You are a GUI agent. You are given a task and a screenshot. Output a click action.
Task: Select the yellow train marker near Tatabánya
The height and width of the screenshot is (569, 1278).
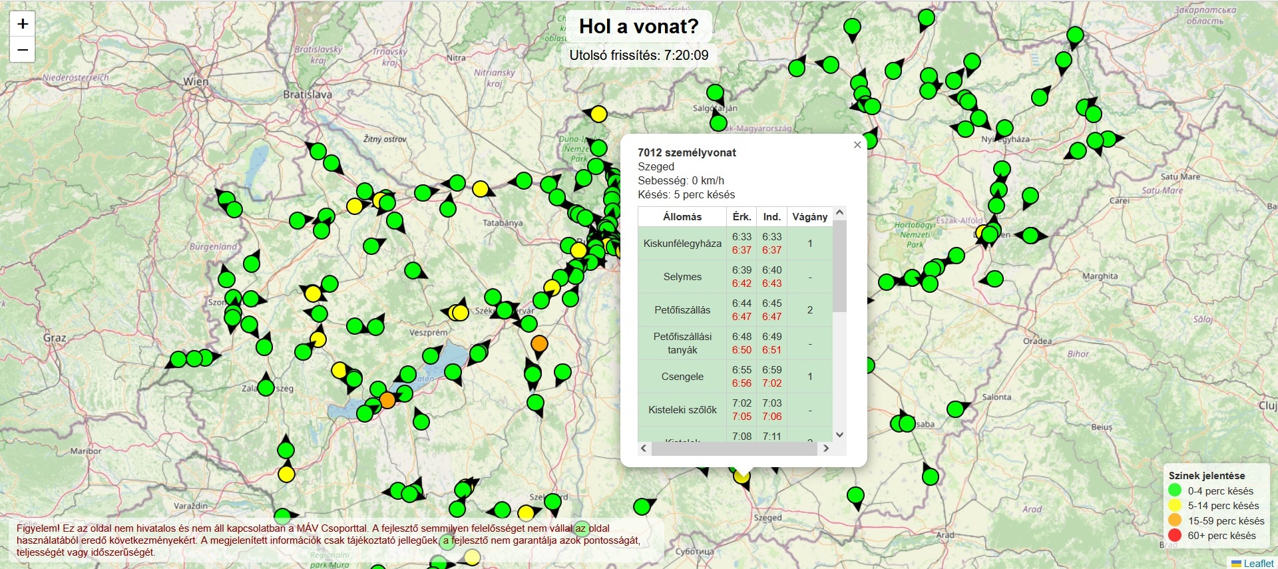[481, 189]
